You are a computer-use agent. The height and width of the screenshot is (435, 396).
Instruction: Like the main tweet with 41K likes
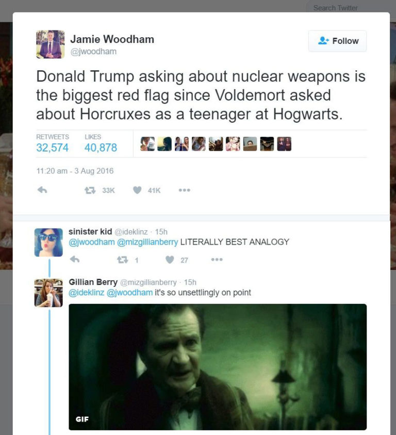[x=137, y=190]
